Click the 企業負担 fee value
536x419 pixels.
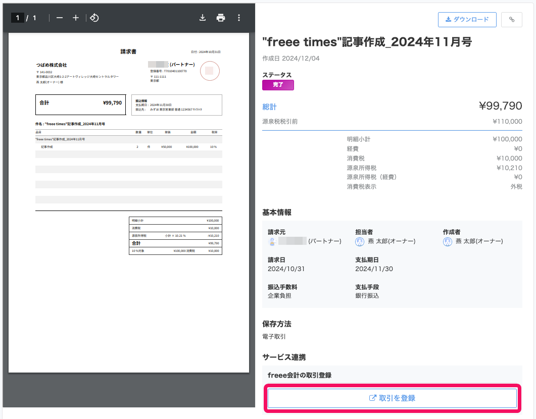coord(279,296)
